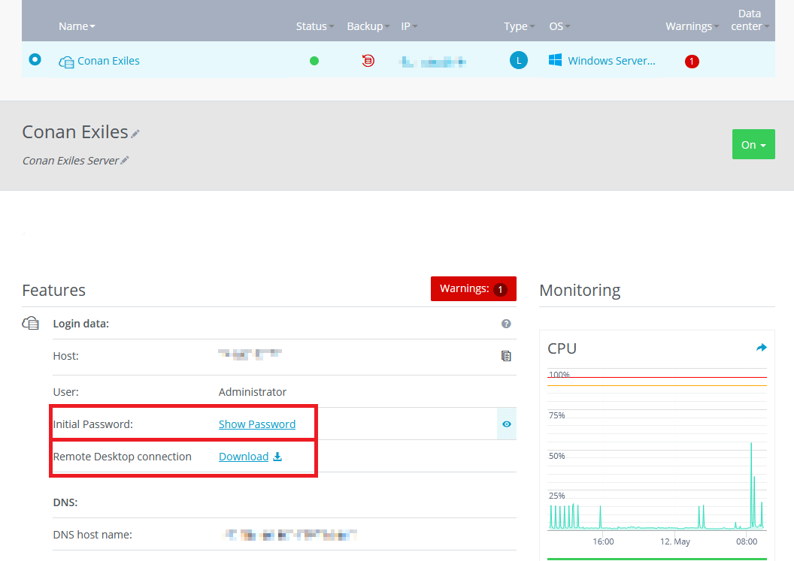794x561 pixels.
Task: Select the Conan Exiles server radio button
Action: (x=35, y=60)
